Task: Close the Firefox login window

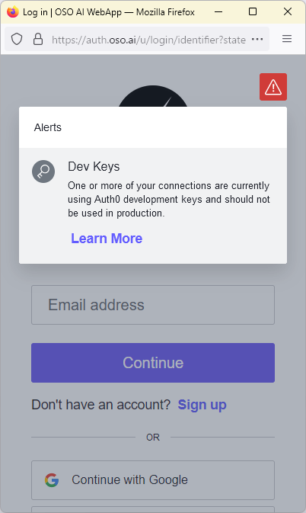Action: point(288,11)
